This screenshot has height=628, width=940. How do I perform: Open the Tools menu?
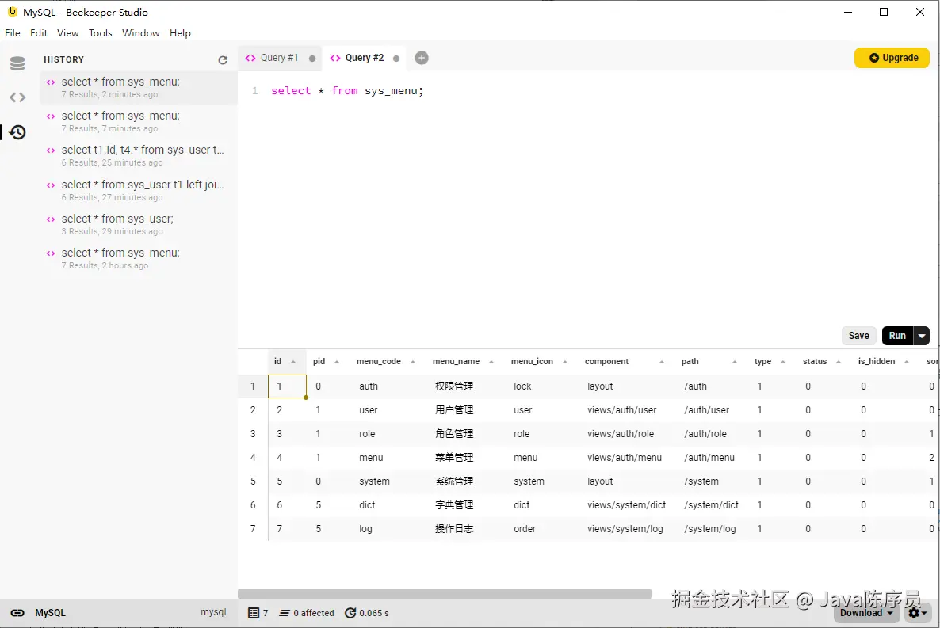[100, 33]
